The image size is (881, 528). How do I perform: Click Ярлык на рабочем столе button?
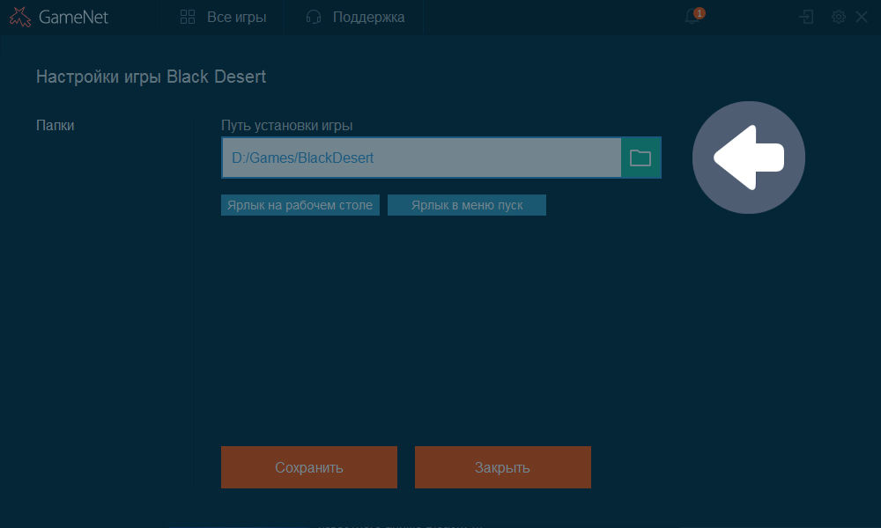300,205
